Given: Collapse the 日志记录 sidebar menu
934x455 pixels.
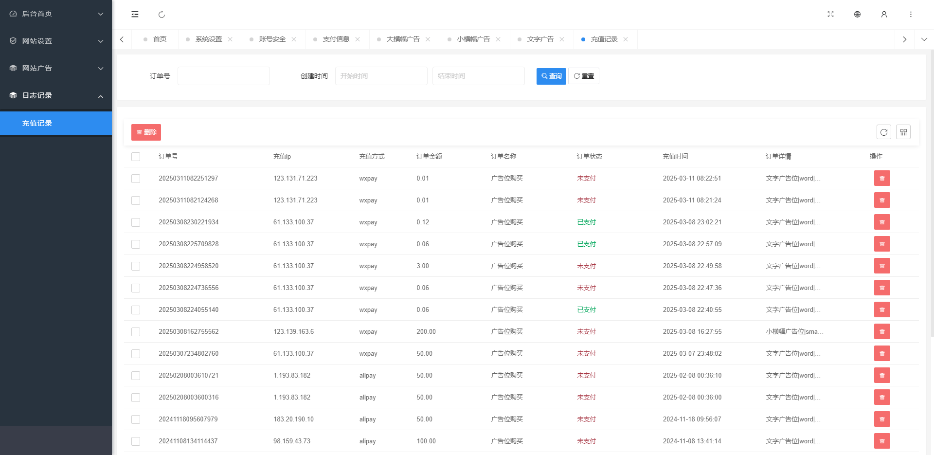Looking at the screenshot, I should pos(56,95).
